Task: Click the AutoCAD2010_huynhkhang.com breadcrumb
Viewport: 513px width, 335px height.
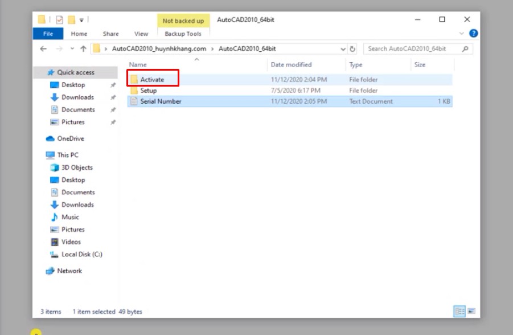Action: pyautogui.click(x=159, y=49)
